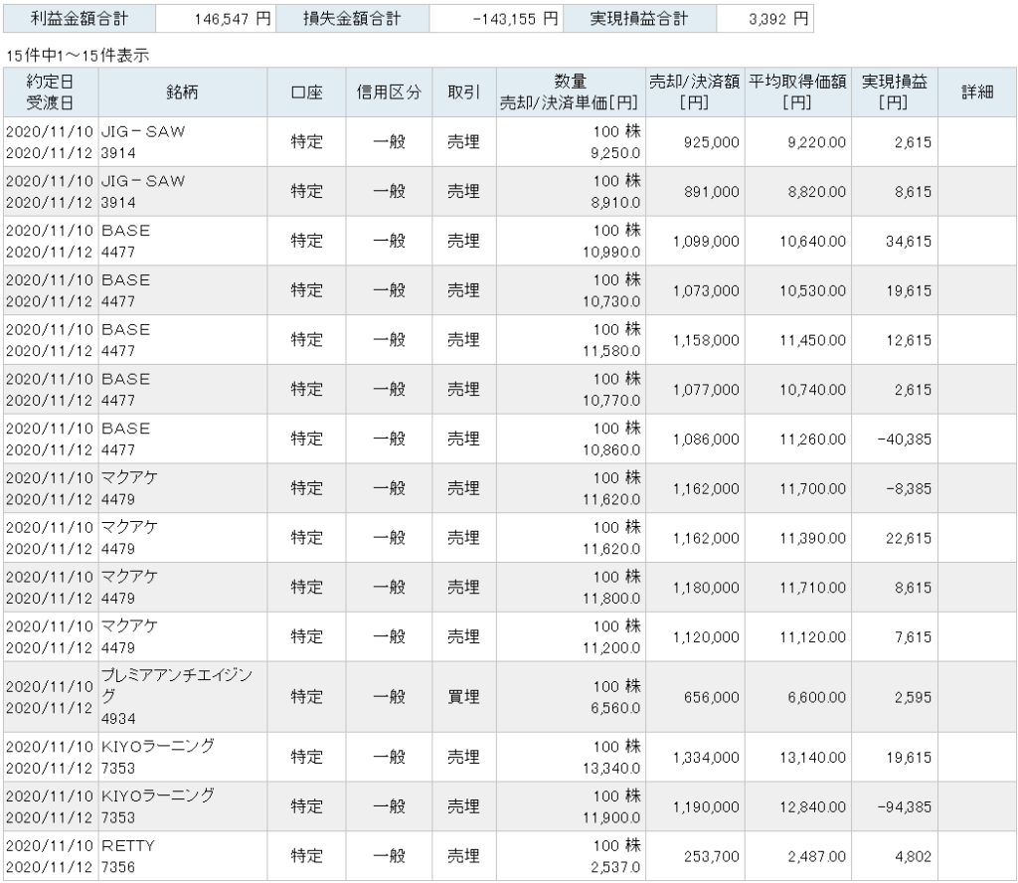The image size is (1018, 883).
Task: Click the 1,073,000 settlement amount cell
Action: (695, 290)
